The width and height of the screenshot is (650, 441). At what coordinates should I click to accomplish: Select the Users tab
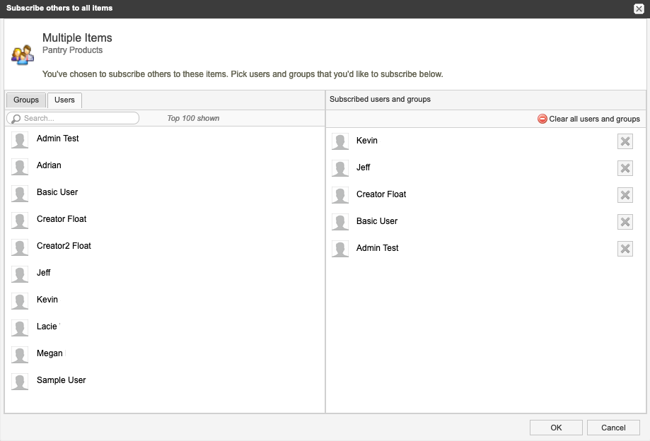pyautogui.click(x=64, y=100)
